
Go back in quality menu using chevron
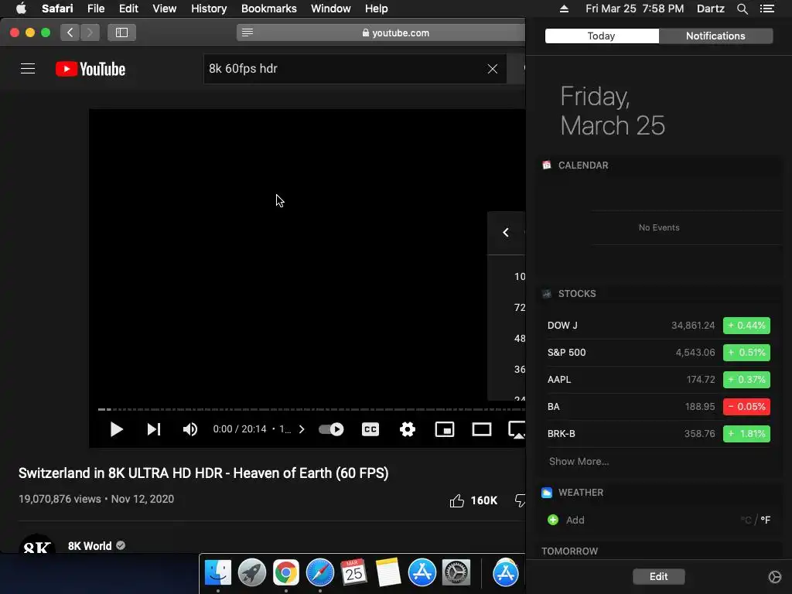506,232
